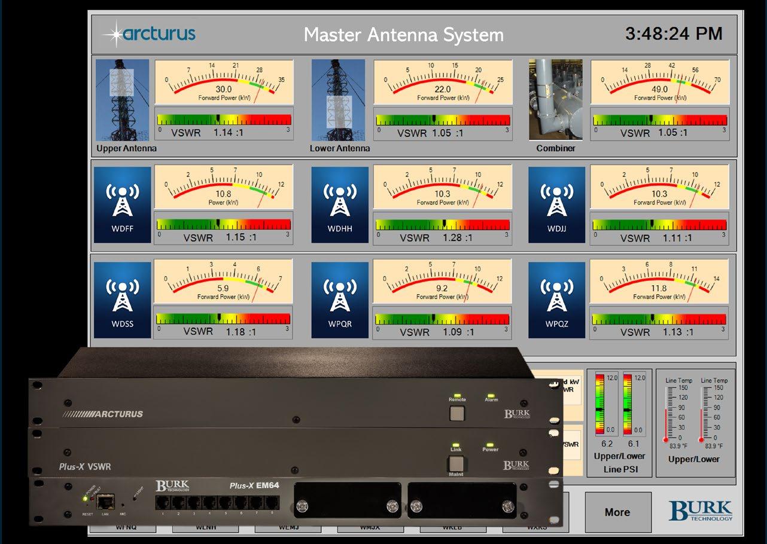Click the 3:48:24 PM clock
Screen dimensions: 767x544
[674, 33]
